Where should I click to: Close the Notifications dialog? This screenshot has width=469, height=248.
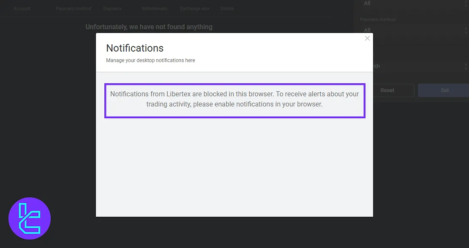pos(367,38)
